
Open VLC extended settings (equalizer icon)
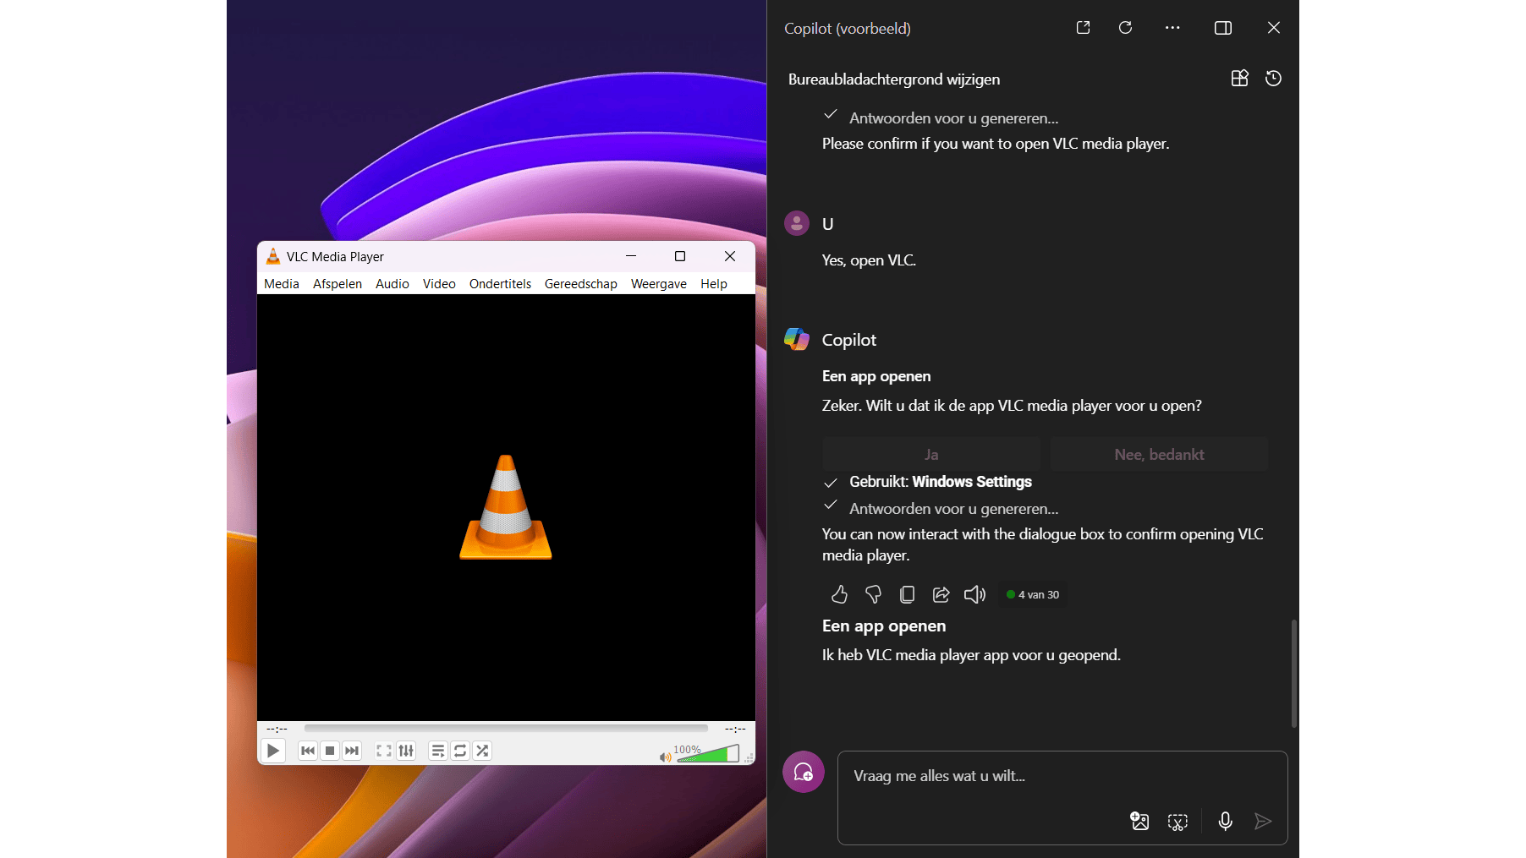click(406, 751)
